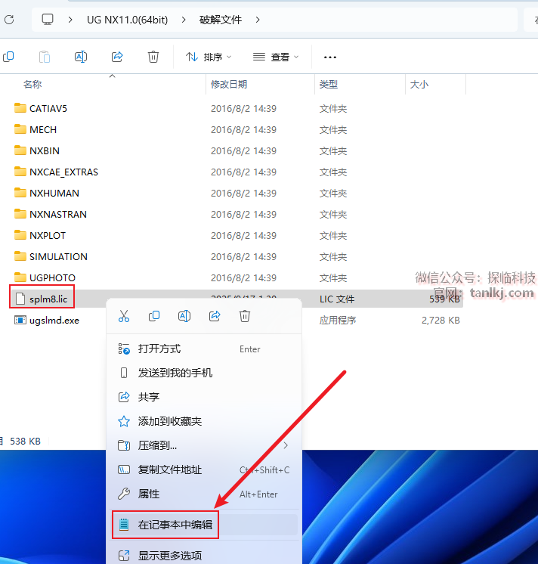Click the 破解文件 breadcrumb segment
Viewport: 538px width, 564px height.
[x=221, y=20]
